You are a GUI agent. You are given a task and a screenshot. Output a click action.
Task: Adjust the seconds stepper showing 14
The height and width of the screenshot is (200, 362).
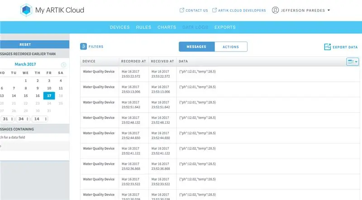pos(39,119)
